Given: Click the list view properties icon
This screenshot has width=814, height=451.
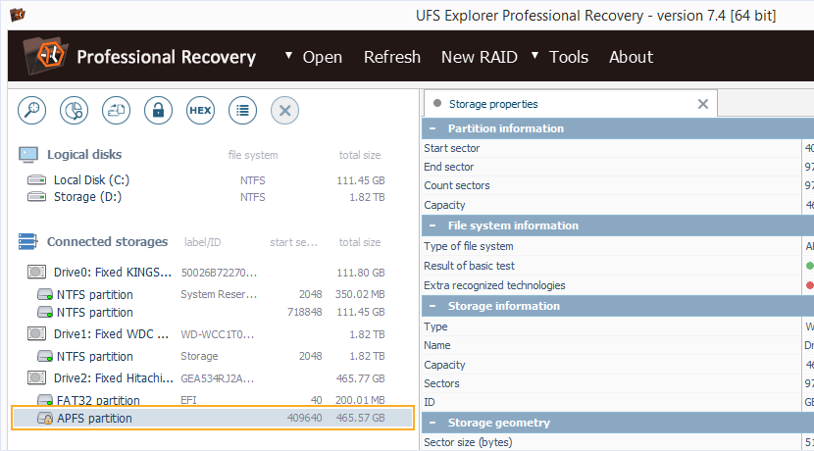Looking at the screenshot, I should click(242, 111).
